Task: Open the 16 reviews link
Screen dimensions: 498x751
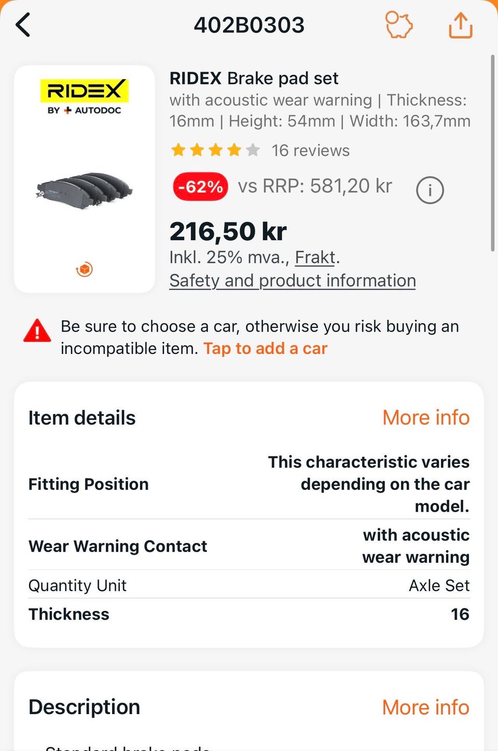Action: 311,151
